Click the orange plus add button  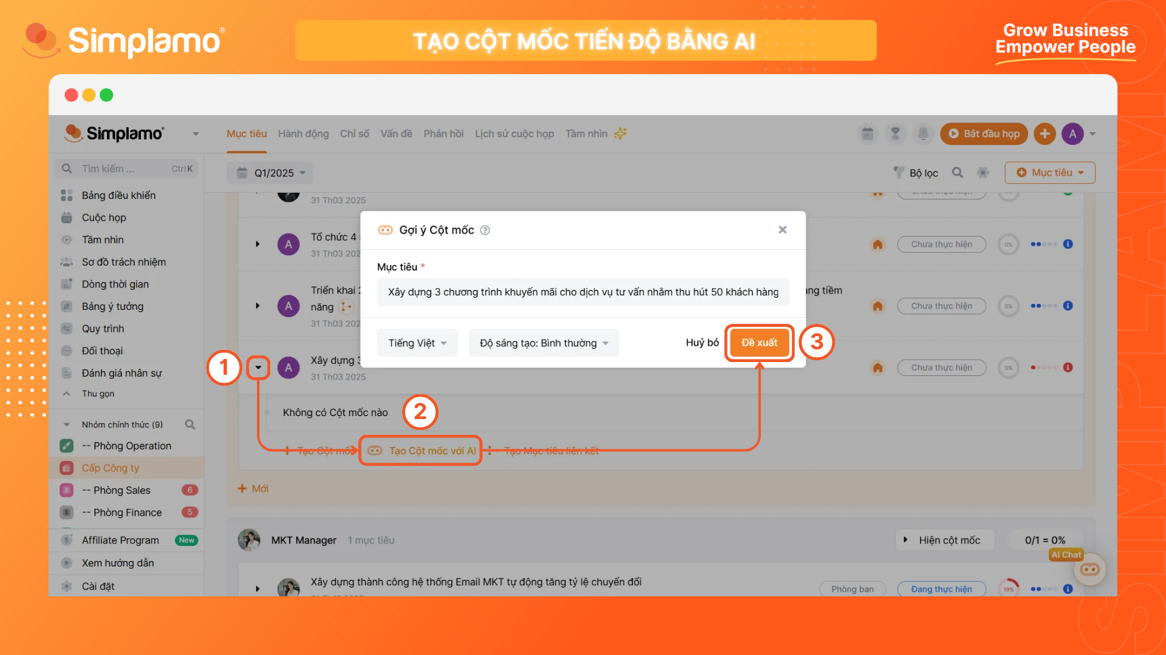(1045, 134)
